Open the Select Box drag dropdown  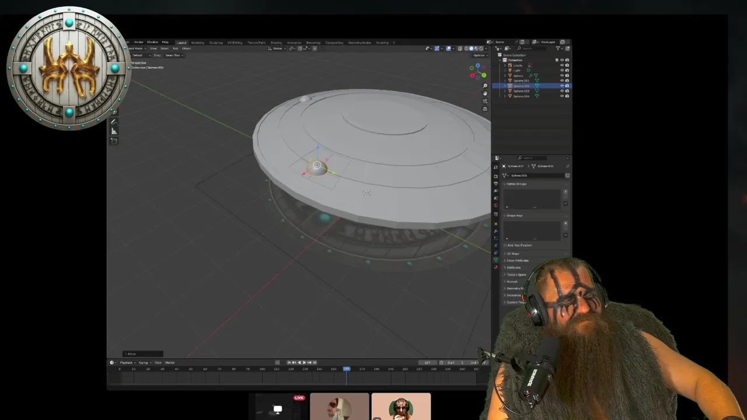(x=174, y=55)
